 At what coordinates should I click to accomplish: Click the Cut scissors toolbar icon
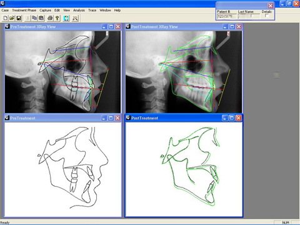click(x=27, y=18)
